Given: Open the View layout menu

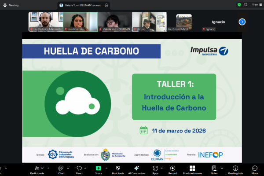Looking at the screenshot, I should 257,5.
